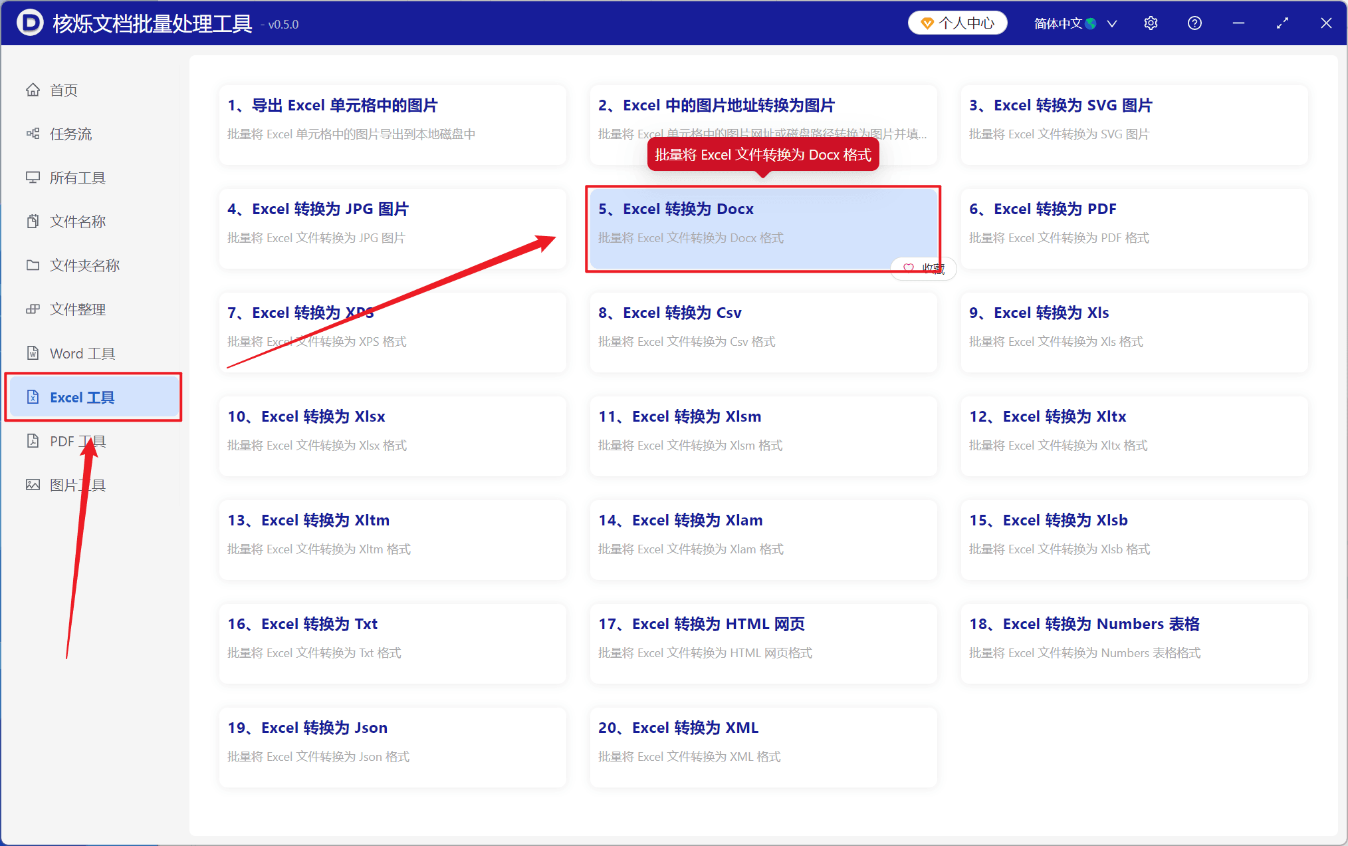Open 文件夹名称 sidebar item
The image size is (1348, 846).
[94, 265]
